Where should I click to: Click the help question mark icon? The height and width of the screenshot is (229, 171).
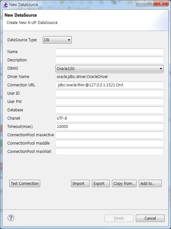[11, 218]
